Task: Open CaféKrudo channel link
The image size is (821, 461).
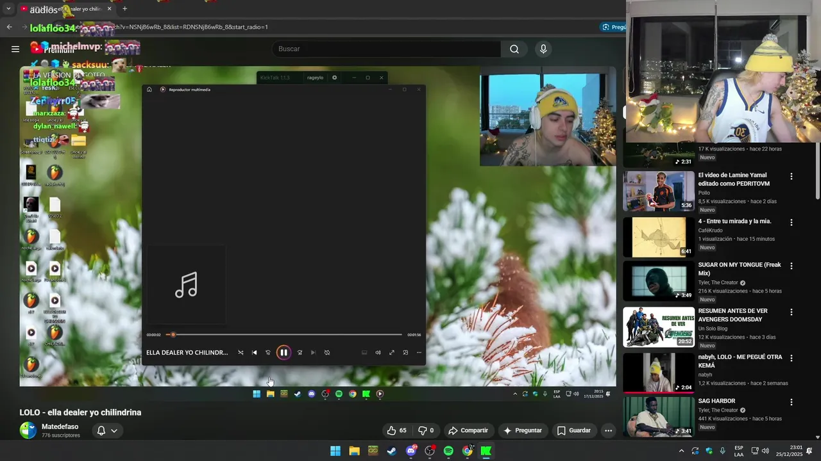Action: pyautogui.click(x=711, y=230)
